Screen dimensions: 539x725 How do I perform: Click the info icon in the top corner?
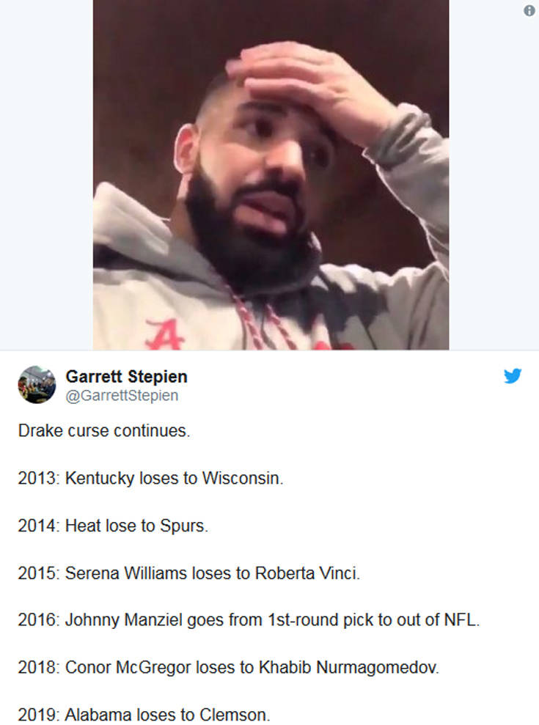(529, 10)
